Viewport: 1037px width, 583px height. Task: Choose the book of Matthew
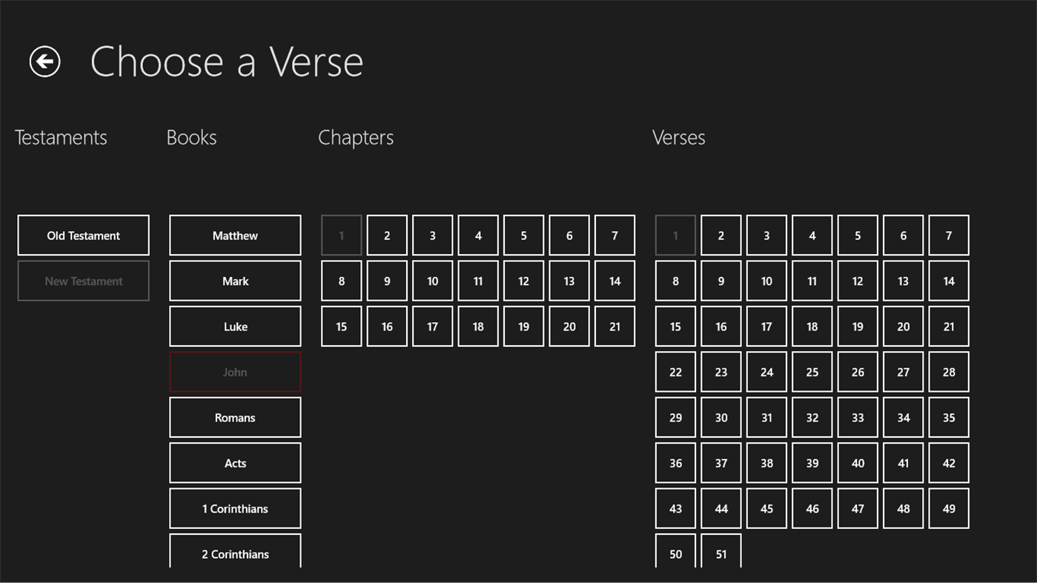[x=235, y=235]
